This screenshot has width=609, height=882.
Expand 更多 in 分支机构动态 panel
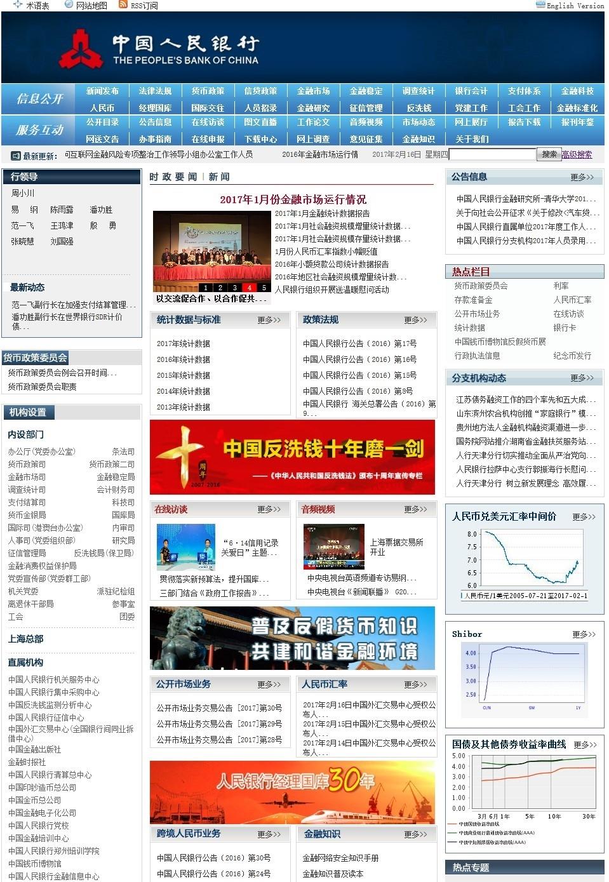click(x=582, y=378)
